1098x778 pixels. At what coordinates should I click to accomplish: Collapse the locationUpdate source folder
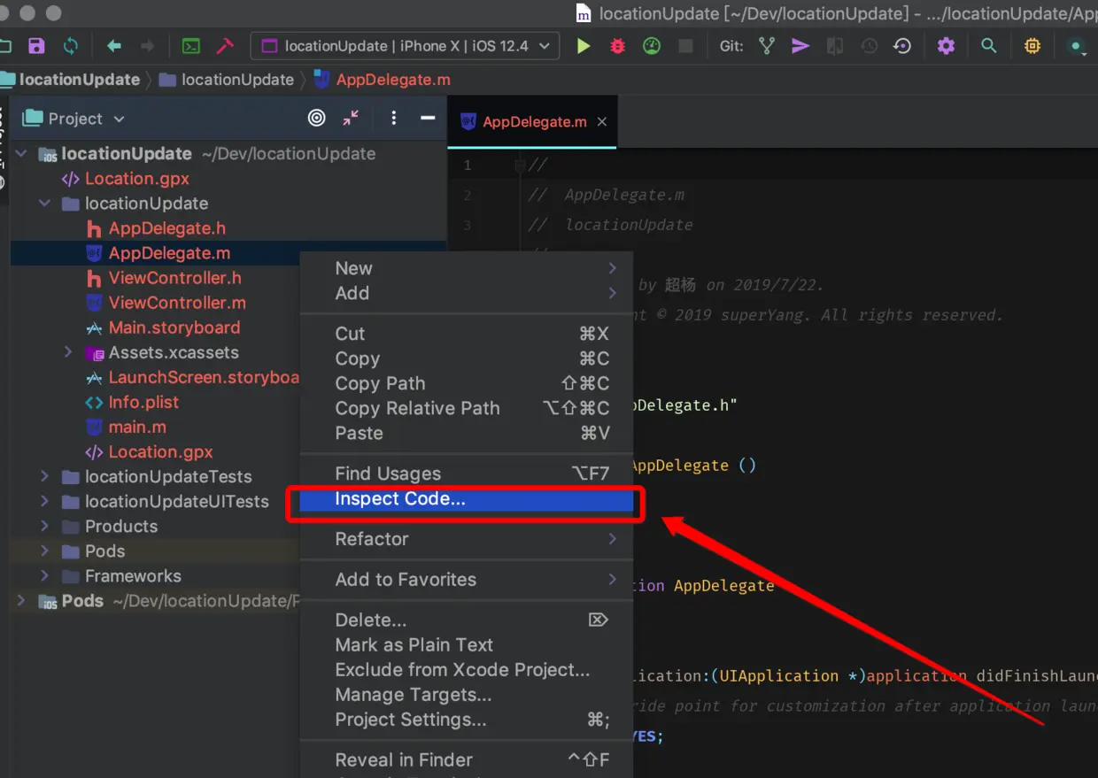(x=44, y=204)
